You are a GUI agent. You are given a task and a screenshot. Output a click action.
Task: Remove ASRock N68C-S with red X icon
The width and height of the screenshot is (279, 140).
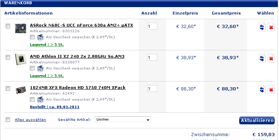pos(271,27)
